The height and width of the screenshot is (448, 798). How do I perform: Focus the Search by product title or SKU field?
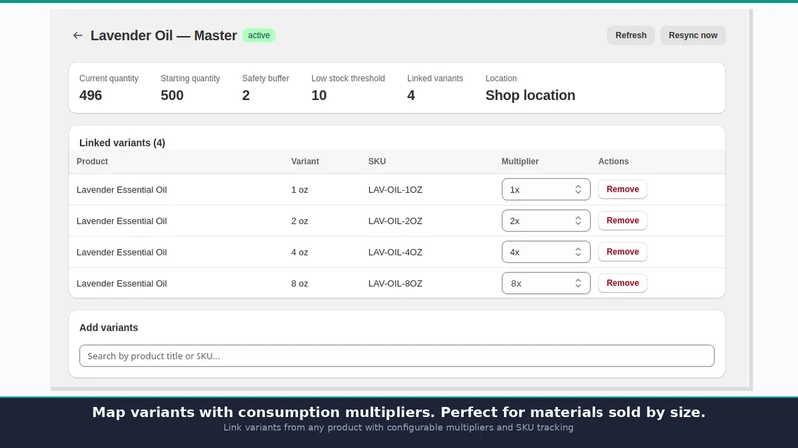397,356
